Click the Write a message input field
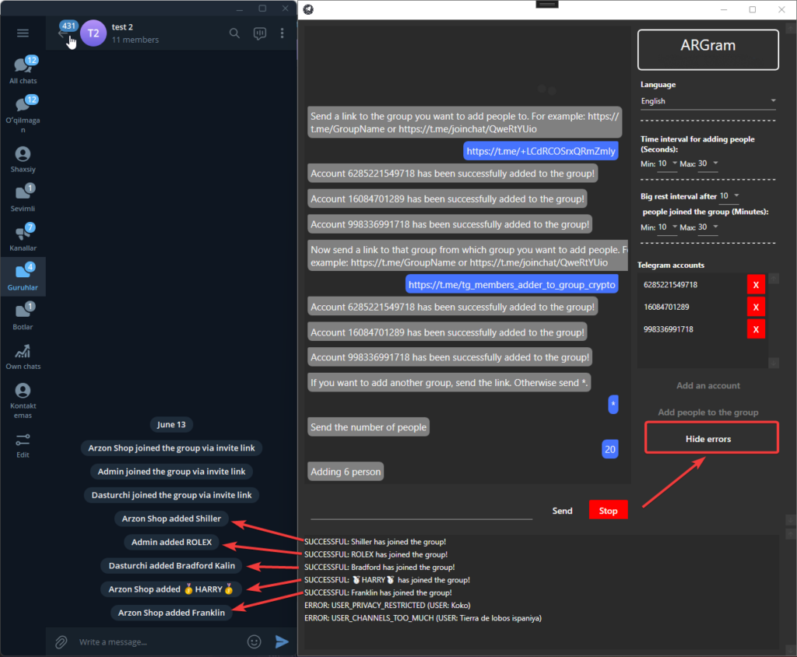797x657 pixels. tap(156, 642)
